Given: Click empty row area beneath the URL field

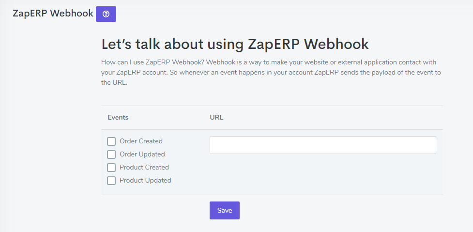Looking at the screenshot, I should [x=323, y=174].
